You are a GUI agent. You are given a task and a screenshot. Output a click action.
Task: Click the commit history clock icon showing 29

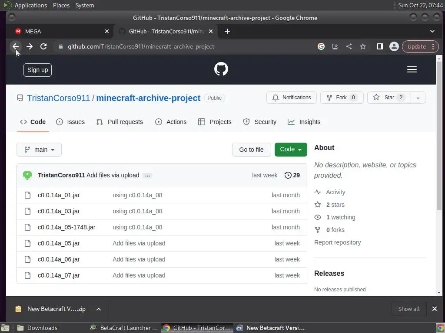tap(292, 175)
